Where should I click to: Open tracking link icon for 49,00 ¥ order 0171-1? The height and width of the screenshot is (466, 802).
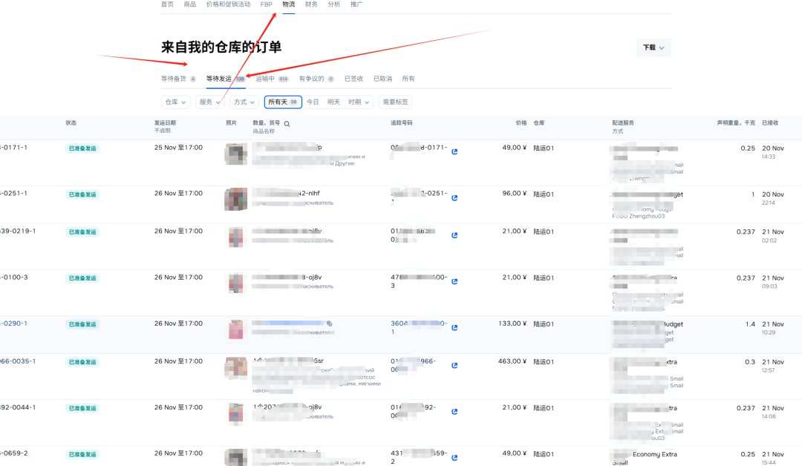(x=454, y=152)
